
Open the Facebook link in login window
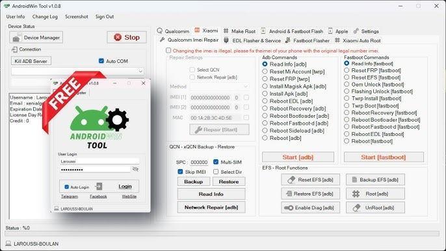(98, 196)
